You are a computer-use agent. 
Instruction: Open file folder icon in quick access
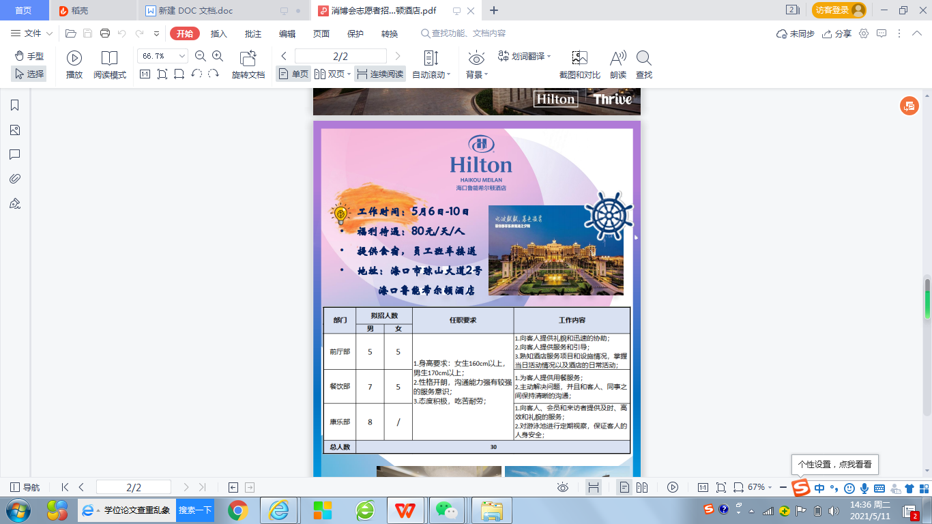(70, 33)
